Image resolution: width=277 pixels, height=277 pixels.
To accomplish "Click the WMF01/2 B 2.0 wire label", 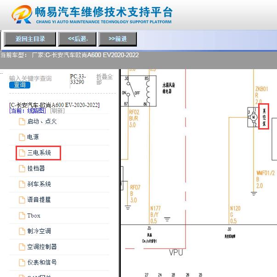I will (266, 179).
